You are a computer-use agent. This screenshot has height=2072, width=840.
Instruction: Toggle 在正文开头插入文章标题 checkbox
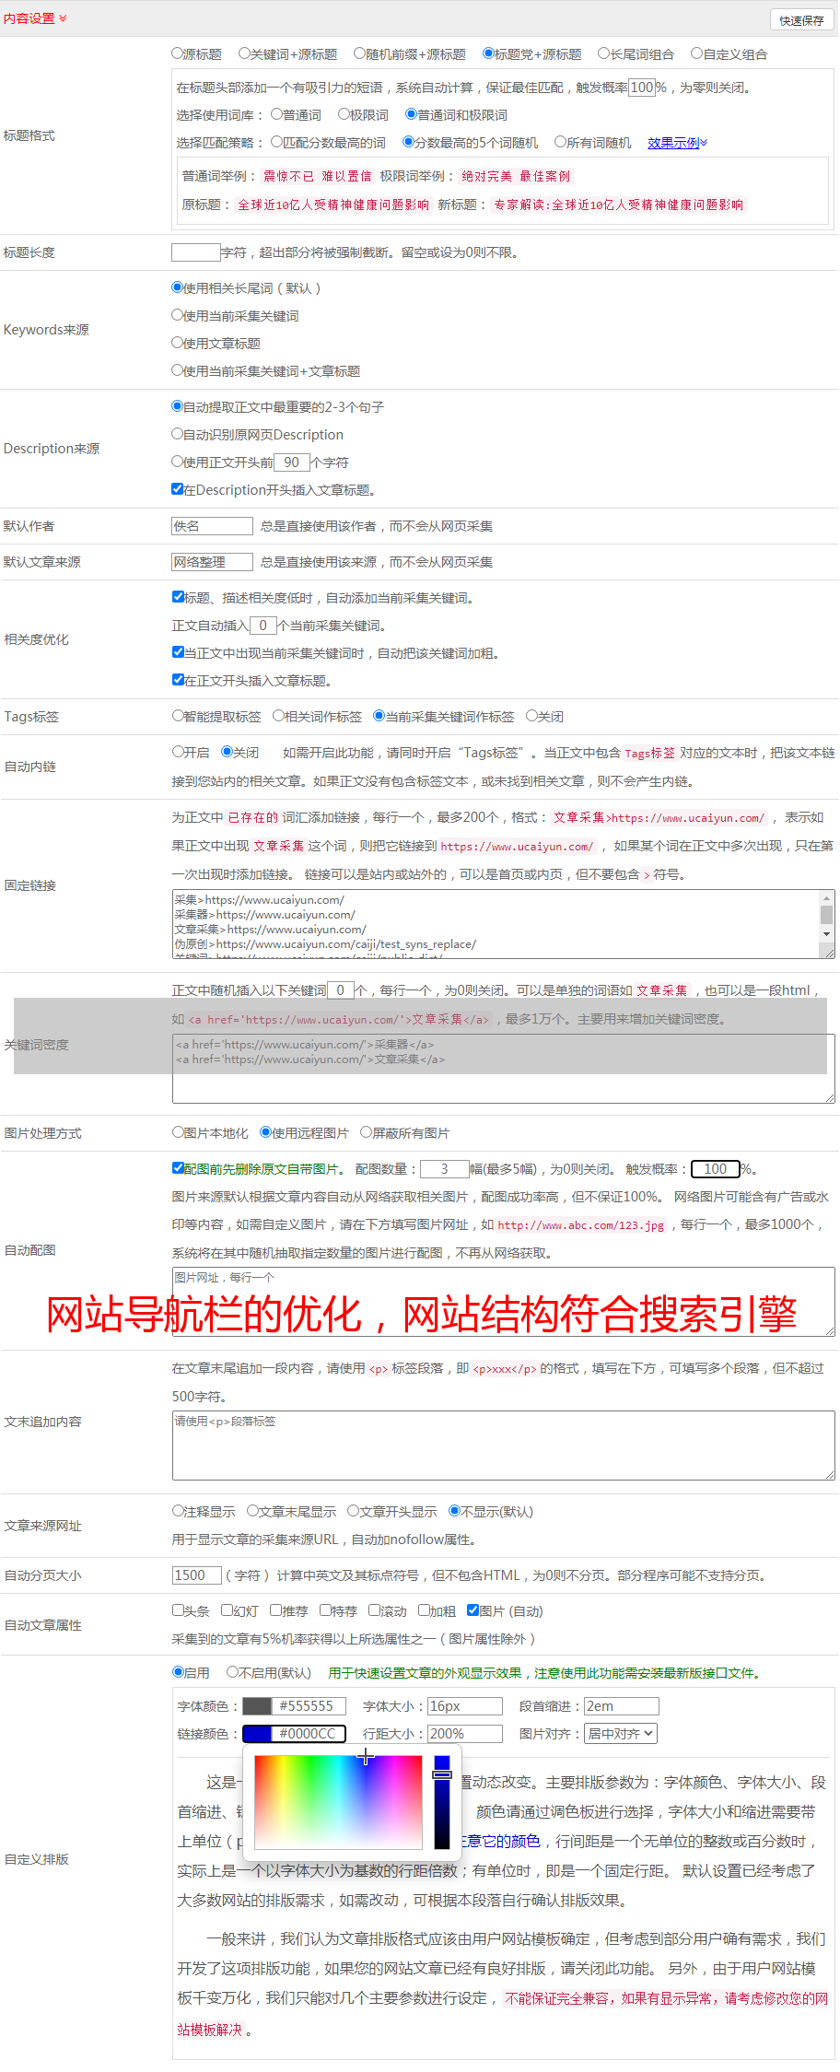178,680
